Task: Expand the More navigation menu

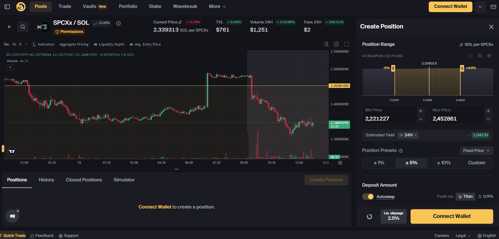Action: pyautogui.click(x=217, y=7)
